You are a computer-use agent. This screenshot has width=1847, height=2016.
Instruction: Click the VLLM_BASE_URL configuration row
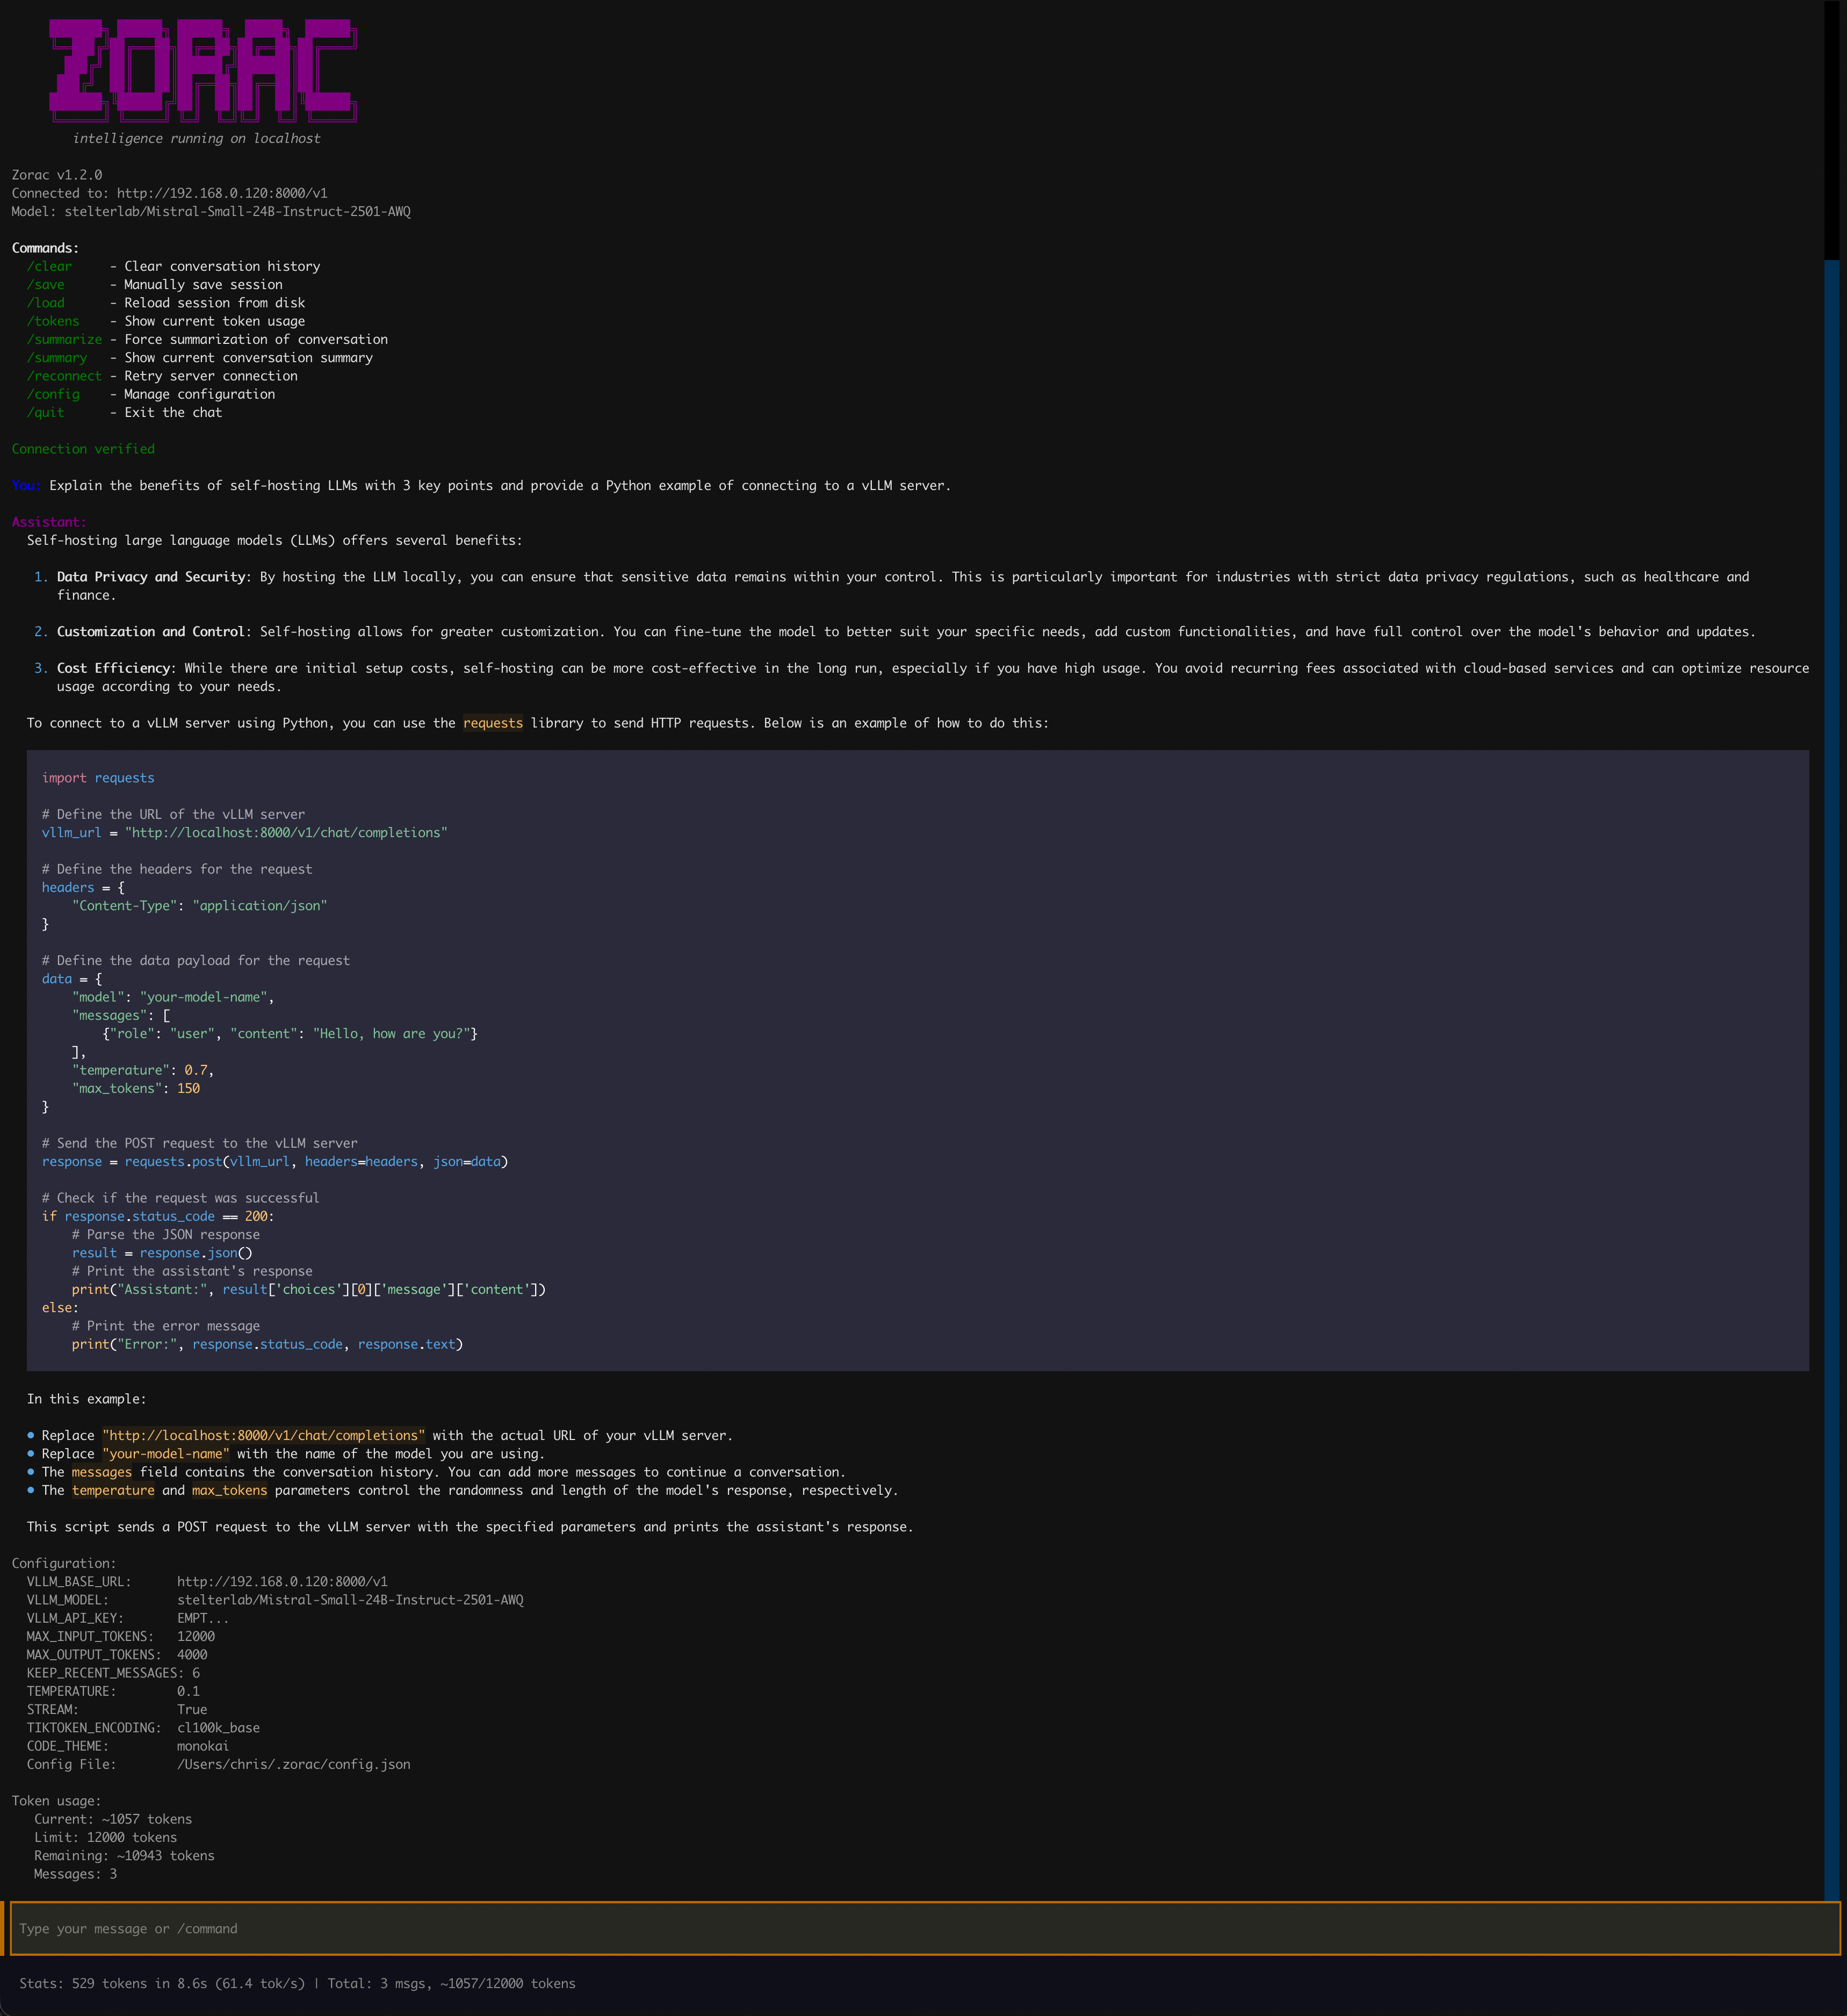(207, 1582)
